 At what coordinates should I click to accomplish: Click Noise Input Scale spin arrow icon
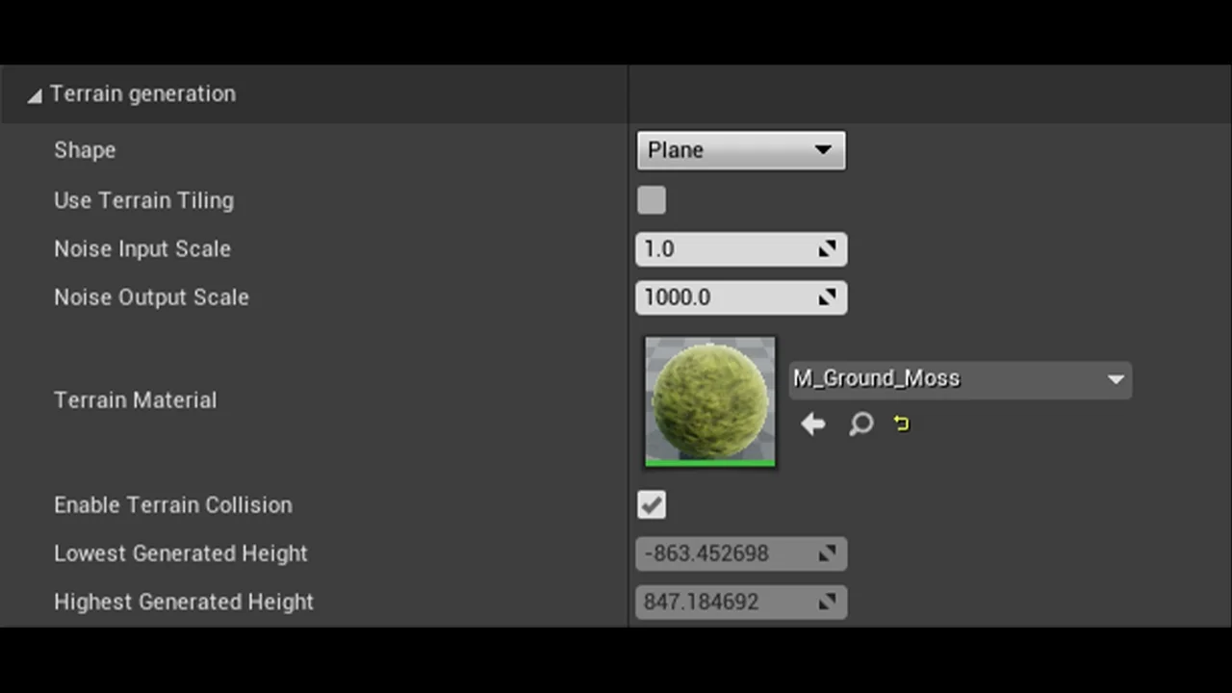click(827, 249)
